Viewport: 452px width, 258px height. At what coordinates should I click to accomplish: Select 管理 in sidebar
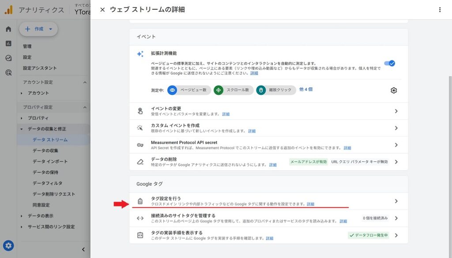pyautogui.click(x=27, y=46)
